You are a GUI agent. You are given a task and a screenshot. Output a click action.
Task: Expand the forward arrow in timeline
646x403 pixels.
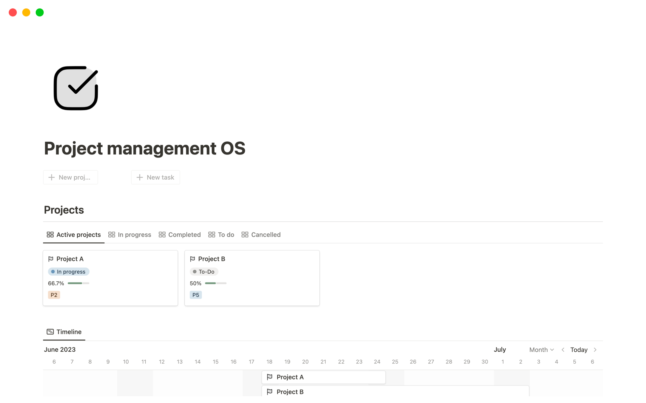[596, 350]
